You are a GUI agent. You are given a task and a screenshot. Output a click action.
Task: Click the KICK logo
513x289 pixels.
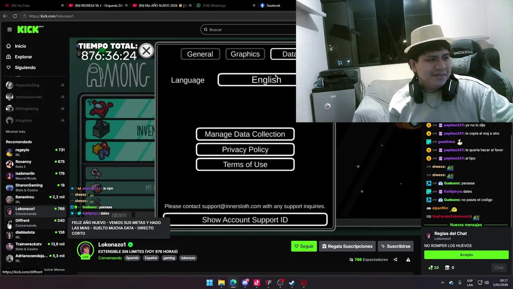coord(30,29)
